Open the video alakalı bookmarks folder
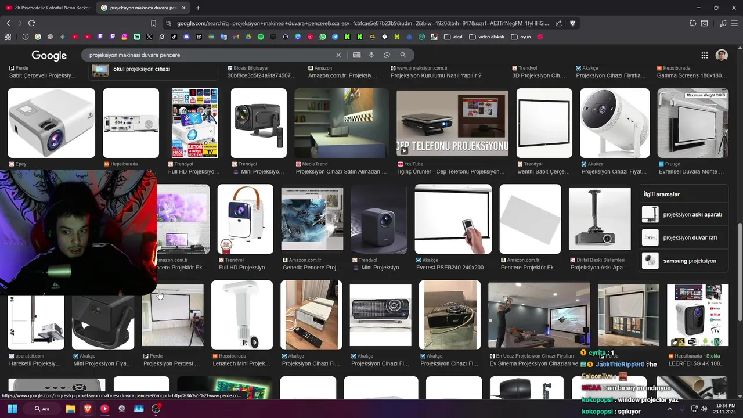Image resolution: width=743 pixels, height=418 pixels. [486, 37]
